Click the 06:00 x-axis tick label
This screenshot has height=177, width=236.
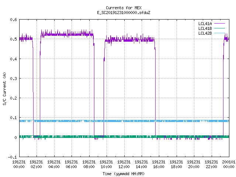(x=71, y=167)
